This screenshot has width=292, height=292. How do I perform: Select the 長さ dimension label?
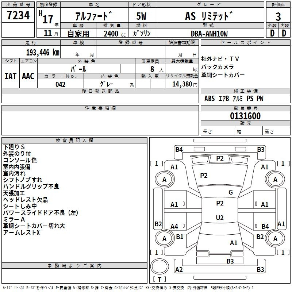(207, 132)
